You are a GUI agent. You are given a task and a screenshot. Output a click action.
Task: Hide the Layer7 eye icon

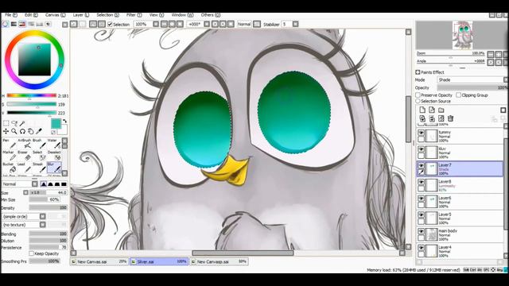click(x=421, y=166)
